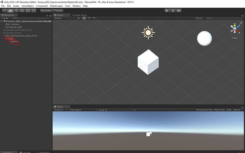Image resolution: width=245 pixels, height=153 pixels.
Task: Toggle Stats overlay
Action: coord(229,110)
